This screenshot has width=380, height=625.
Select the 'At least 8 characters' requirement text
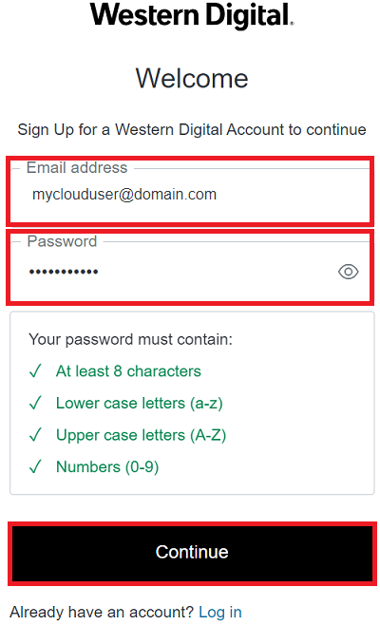pyautogui.click(x=128, y=371)
